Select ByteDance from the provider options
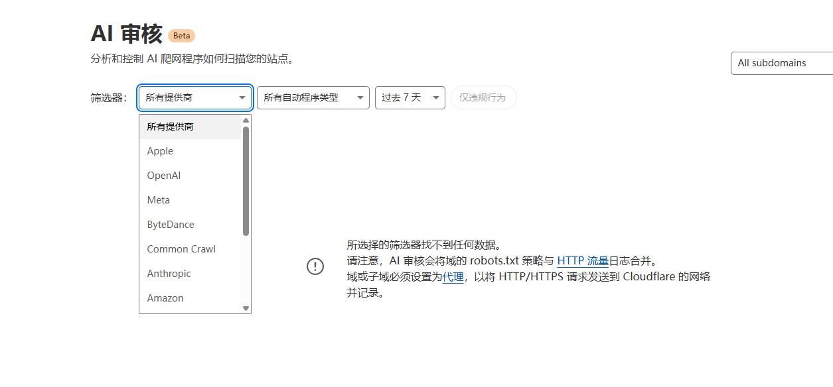Image resolution: width=833 pixels, height=387 pixels. pyautogui.click(x=170, y=224)
